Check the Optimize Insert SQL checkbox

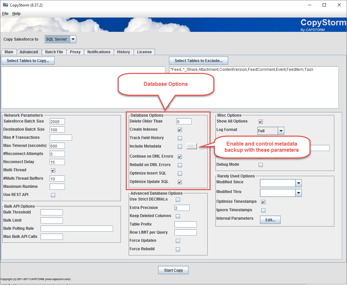pyautogui.click(x=180, y=174)
